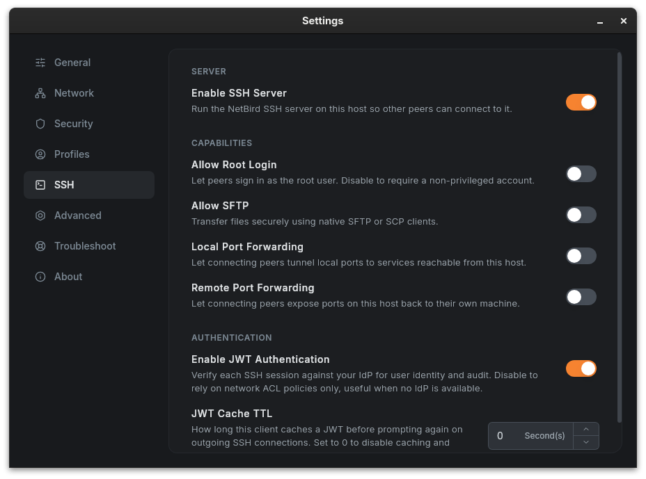Show the About page label
The image size is (646, 479).
click(68, 277)
